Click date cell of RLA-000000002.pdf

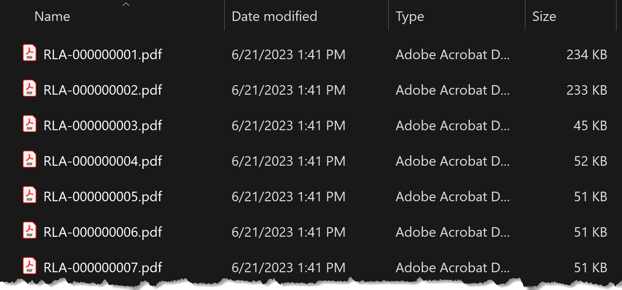click(x=288, y=90)
